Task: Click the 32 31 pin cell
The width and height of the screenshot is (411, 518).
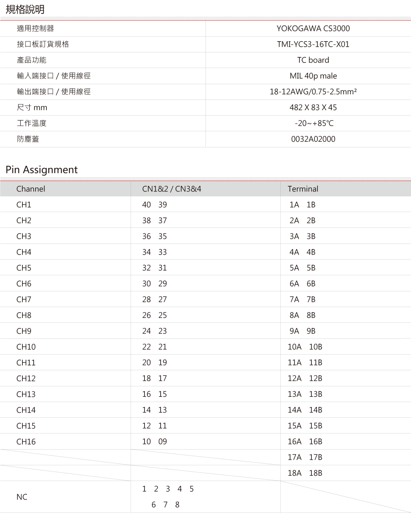Action: click(x=154, y=268)
